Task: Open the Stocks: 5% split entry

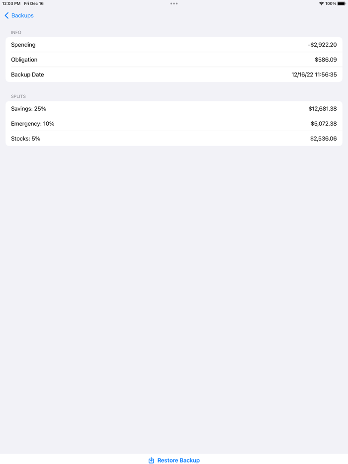Action: coord(174,138)
